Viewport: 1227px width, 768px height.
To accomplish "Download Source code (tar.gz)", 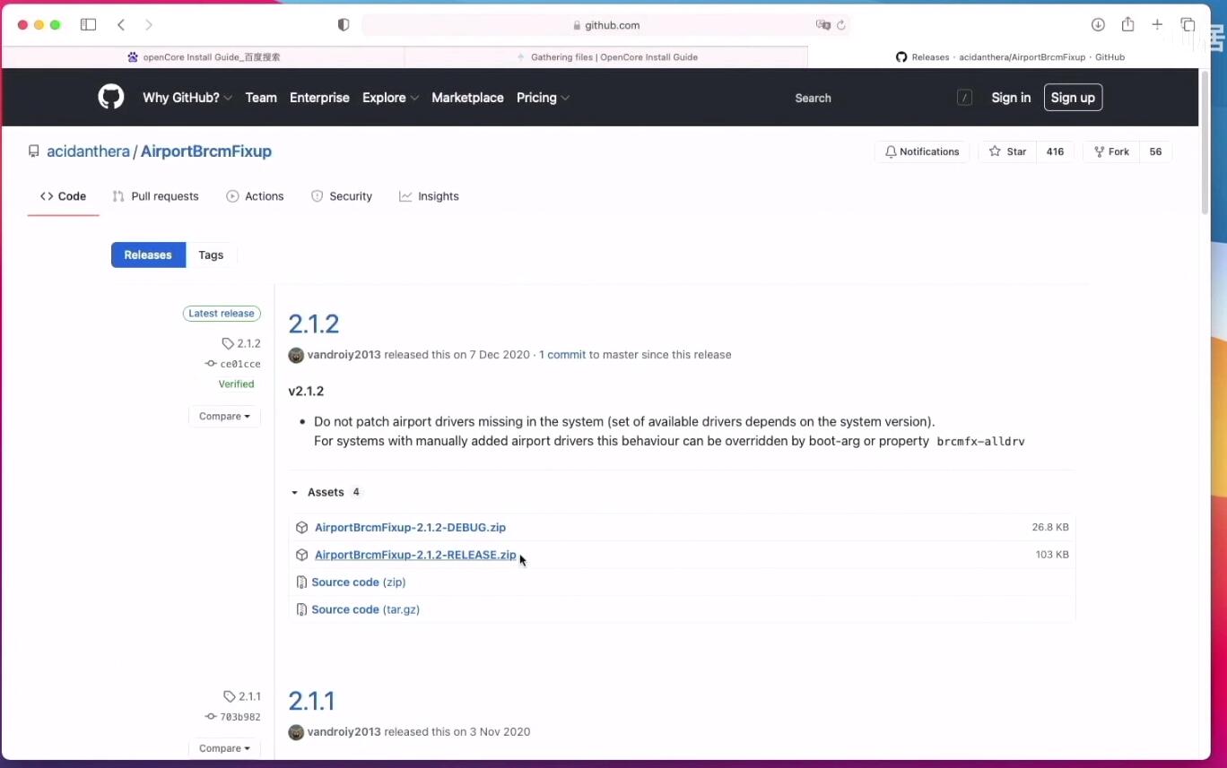I will point(366,609).
